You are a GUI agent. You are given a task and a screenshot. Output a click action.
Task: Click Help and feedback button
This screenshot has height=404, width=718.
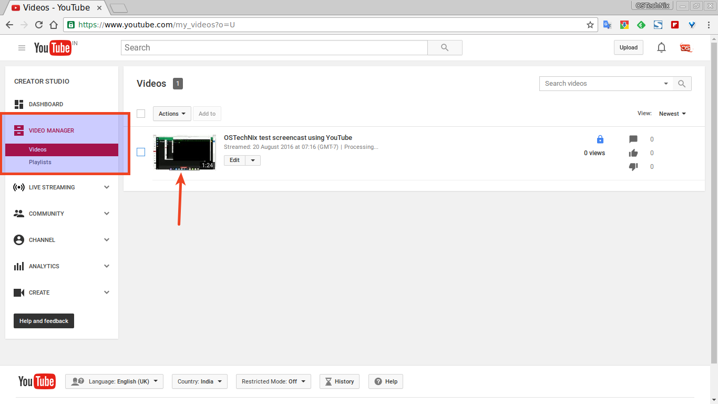tap(44, 321)
